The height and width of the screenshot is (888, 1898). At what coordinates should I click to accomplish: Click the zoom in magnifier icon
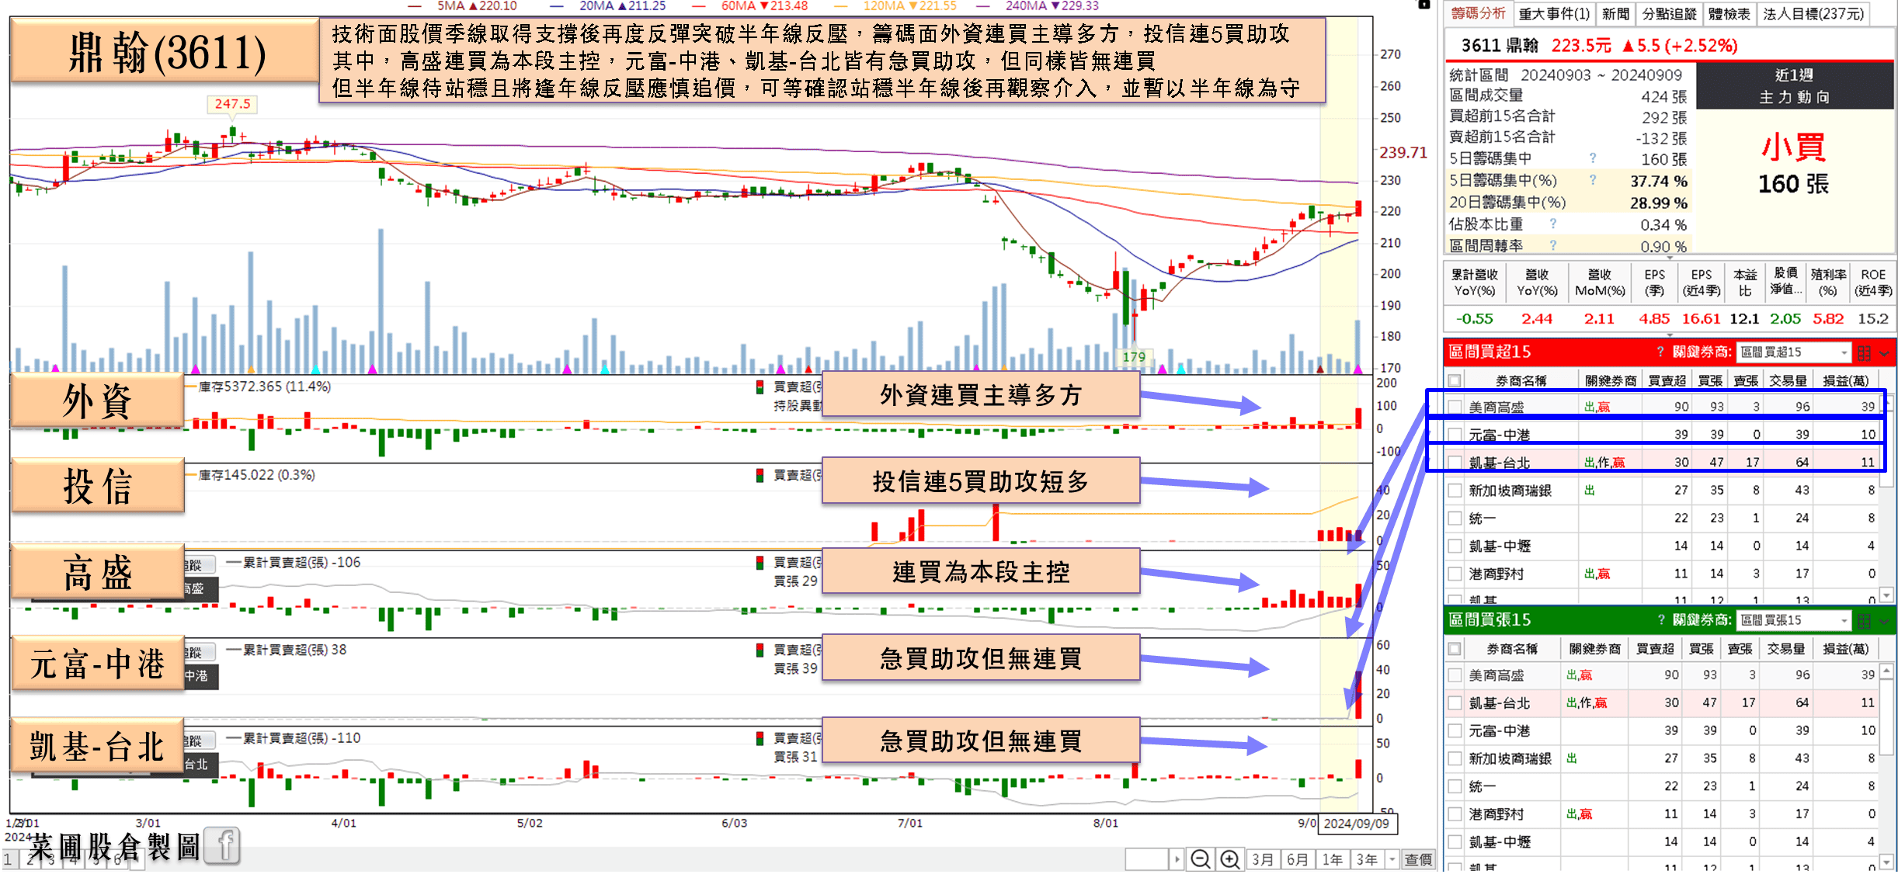[x=1229, y=859]
